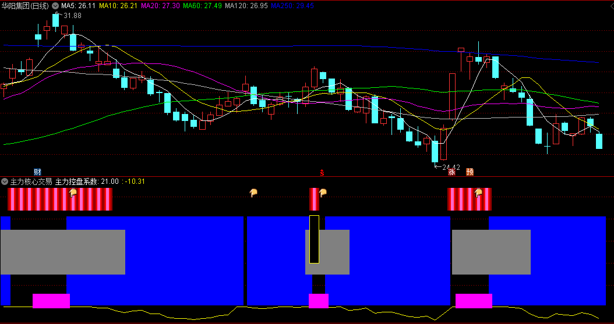Click the MA120: 26.95 label

tap(246, 6)
